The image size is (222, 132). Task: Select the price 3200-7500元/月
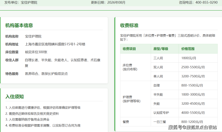pos(193,76)
